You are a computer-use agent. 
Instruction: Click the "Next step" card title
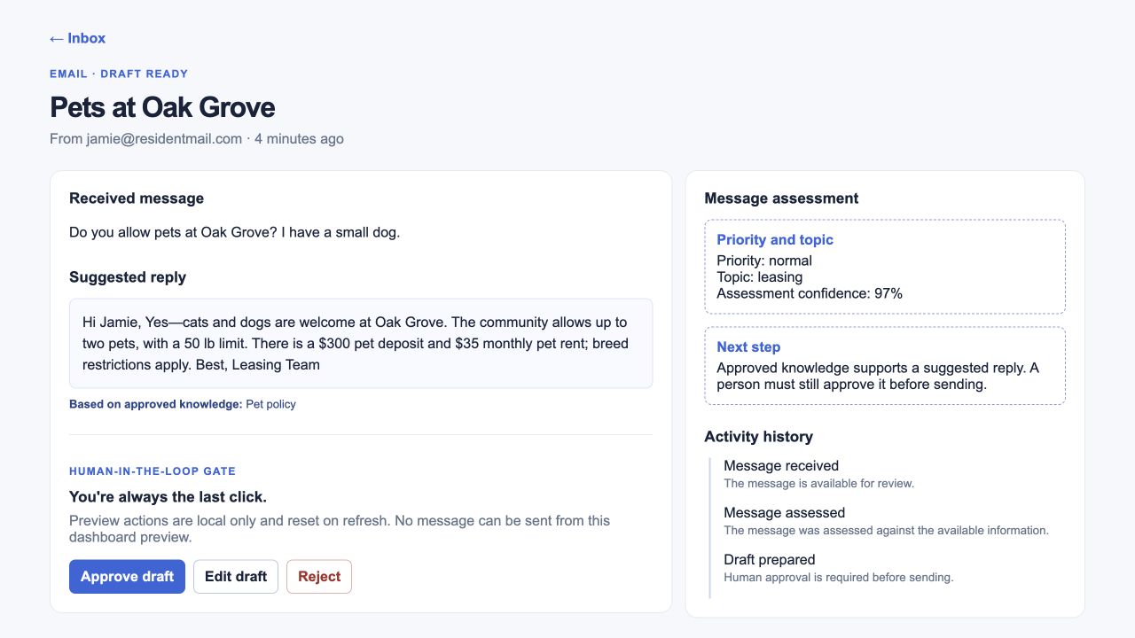(x=748, y=347)
